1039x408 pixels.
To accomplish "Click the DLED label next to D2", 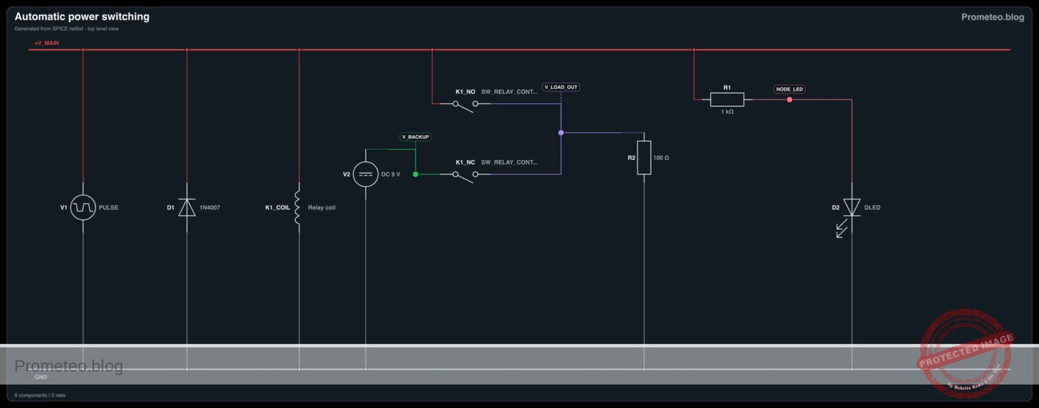I will (873, 208).
